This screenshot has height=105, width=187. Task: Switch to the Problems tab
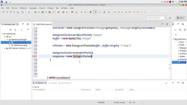(40, 83)
